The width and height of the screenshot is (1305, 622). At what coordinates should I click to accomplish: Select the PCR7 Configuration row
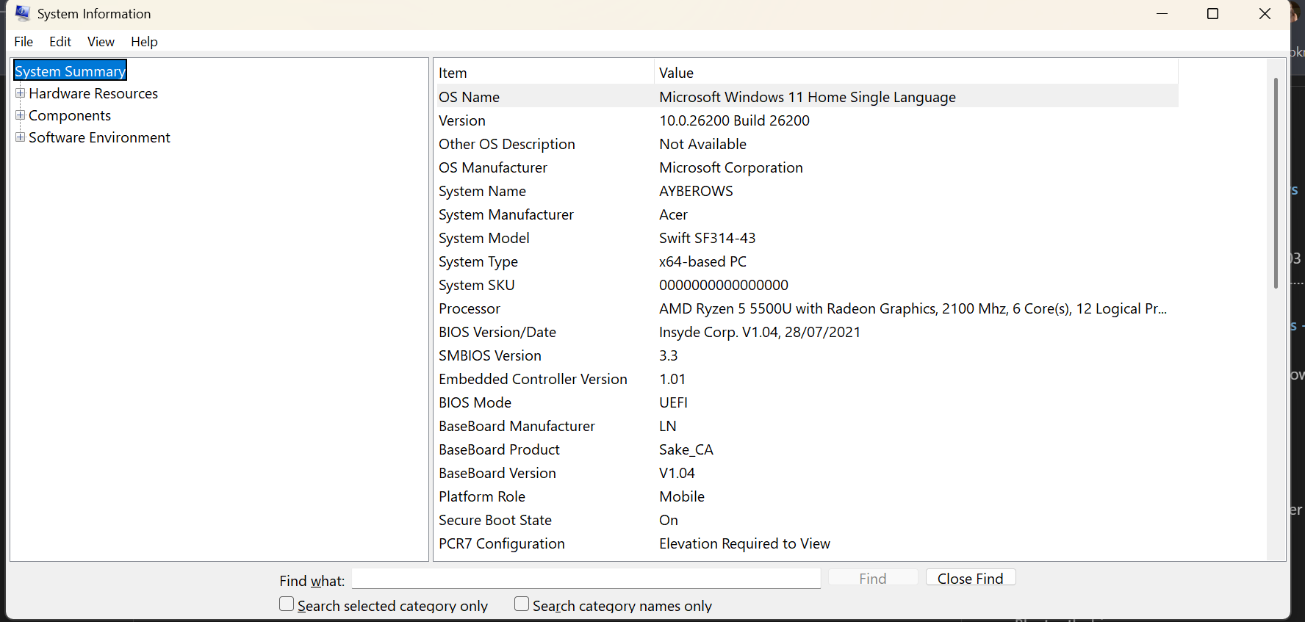coord(807,543)
